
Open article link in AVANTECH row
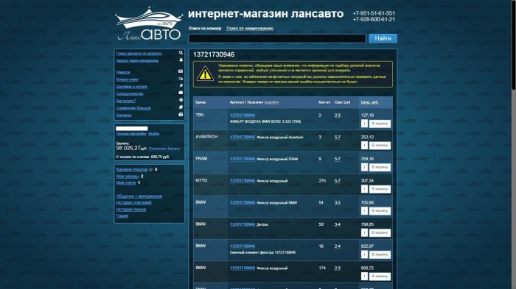[x=243, y=137]
